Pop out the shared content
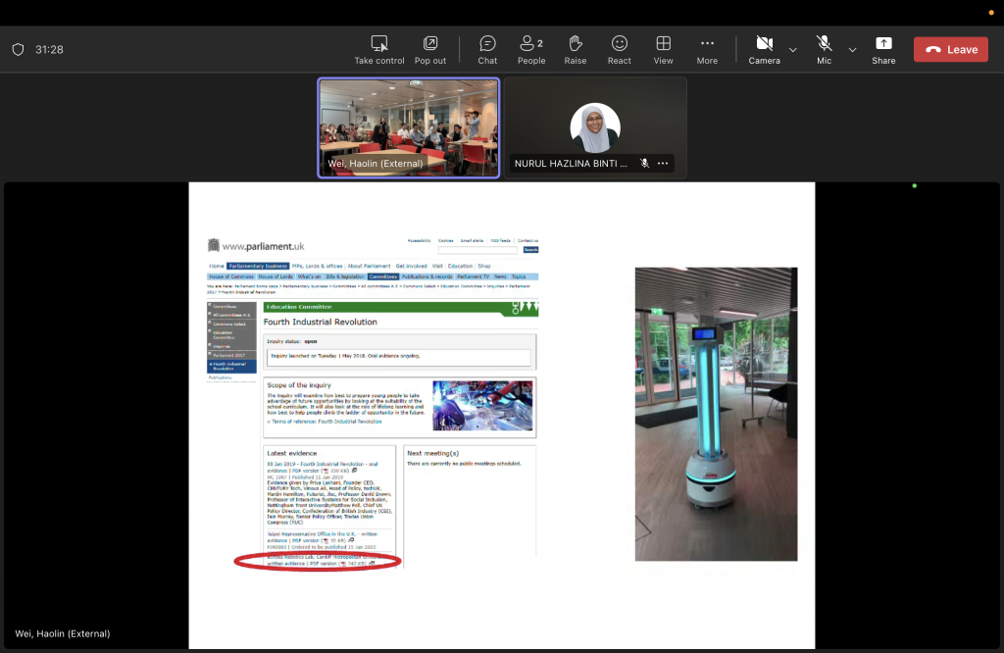The height and width of the screenshot is (653, 1004). tap(430, 50)
